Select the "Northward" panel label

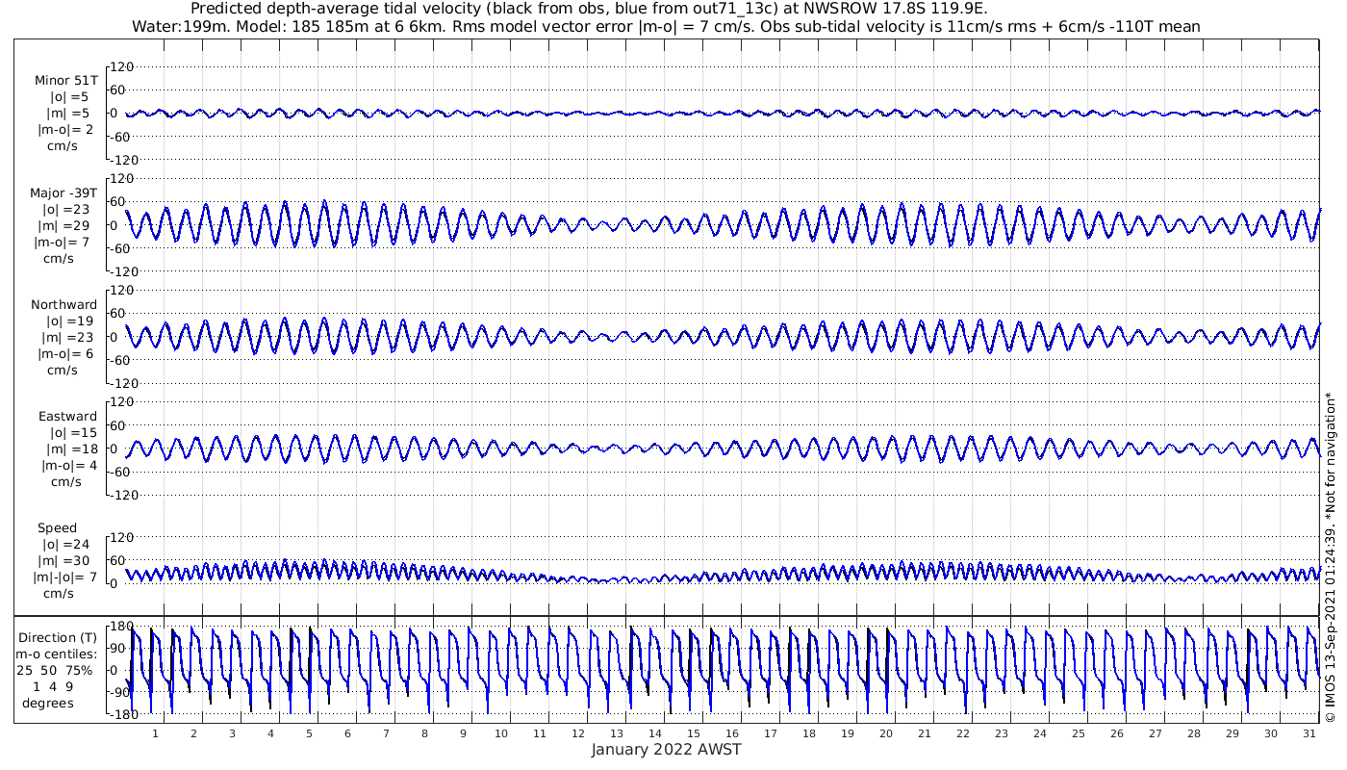pos(64,305)
